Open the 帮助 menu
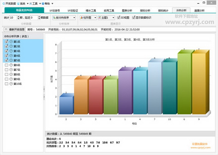Screen dimensions: 218x155 46,3
